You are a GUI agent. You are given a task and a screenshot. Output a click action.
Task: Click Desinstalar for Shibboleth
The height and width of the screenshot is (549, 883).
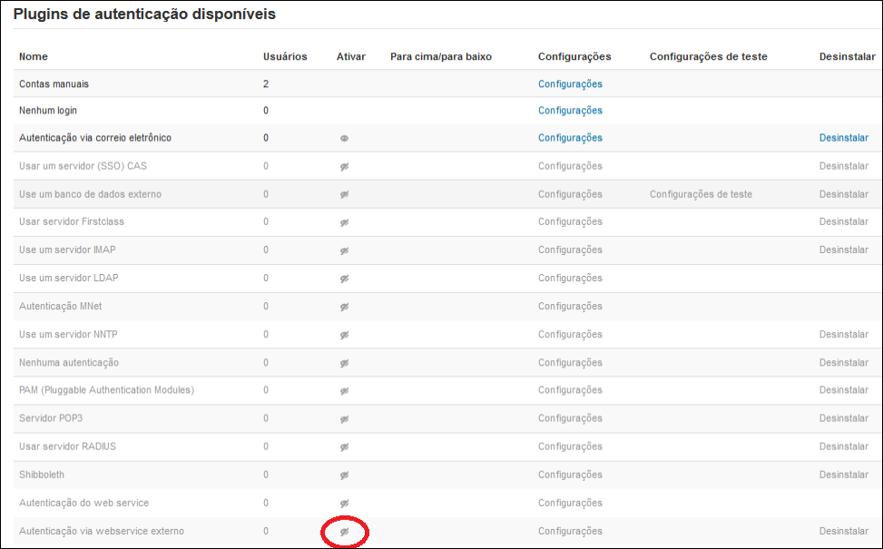click(844, 474)
